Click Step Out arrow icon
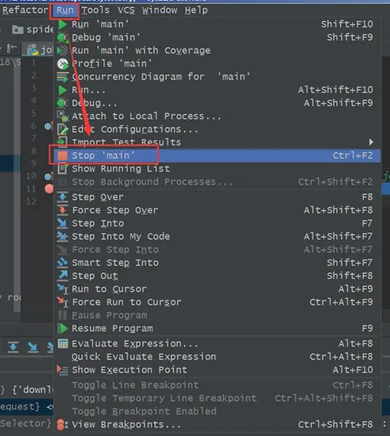390x436 pixels. [63, 275]
